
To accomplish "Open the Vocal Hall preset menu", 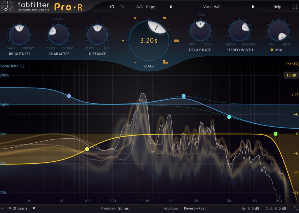I will click(212, 6).
